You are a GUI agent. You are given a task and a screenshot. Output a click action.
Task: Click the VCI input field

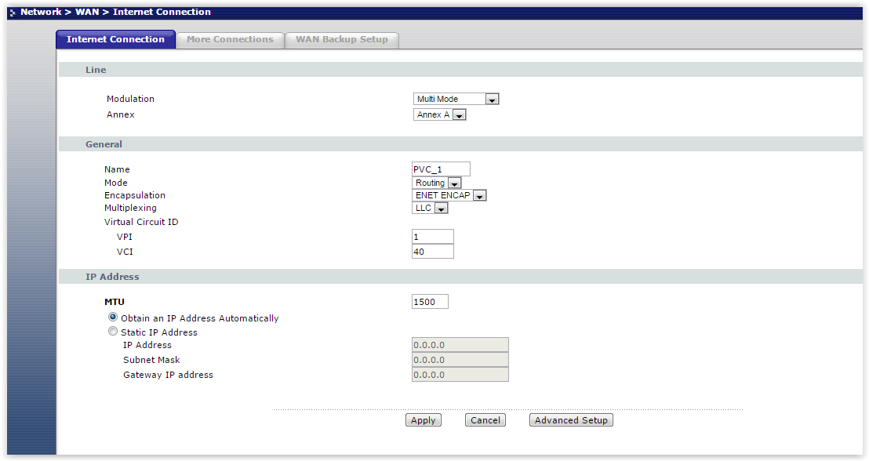pos(432,252)
